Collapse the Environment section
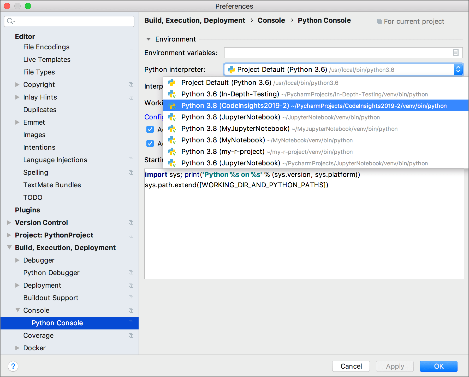This screenshot has height=377, width=469. [x=148, y=39]
